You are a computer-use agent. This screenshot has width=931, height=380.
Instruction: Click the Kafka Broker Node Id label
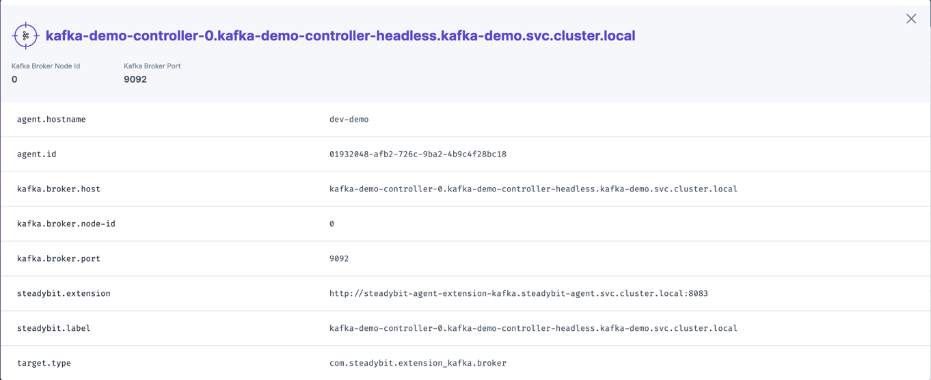pos(46,66)
